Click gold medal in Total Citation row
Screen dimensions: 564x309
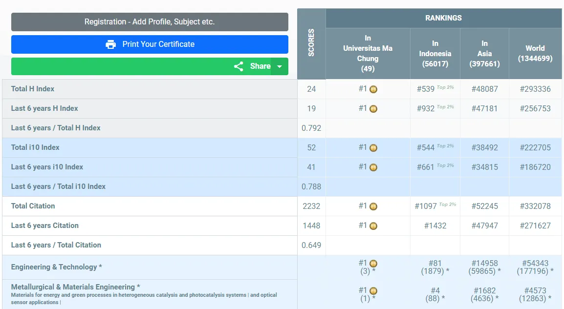[x=373, y=206]
